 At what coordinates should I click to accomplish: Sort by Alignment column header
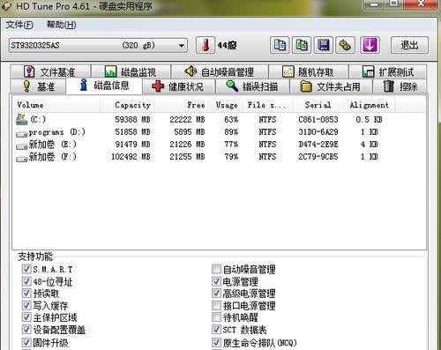pyautogui.click(x=370, y=105)
